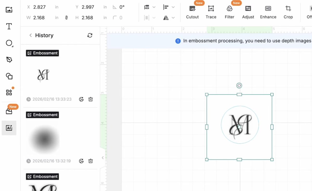Screen dimensions: 312x191
Task: Click the bottom-right selection corner handle
Action: coord(272,160)
